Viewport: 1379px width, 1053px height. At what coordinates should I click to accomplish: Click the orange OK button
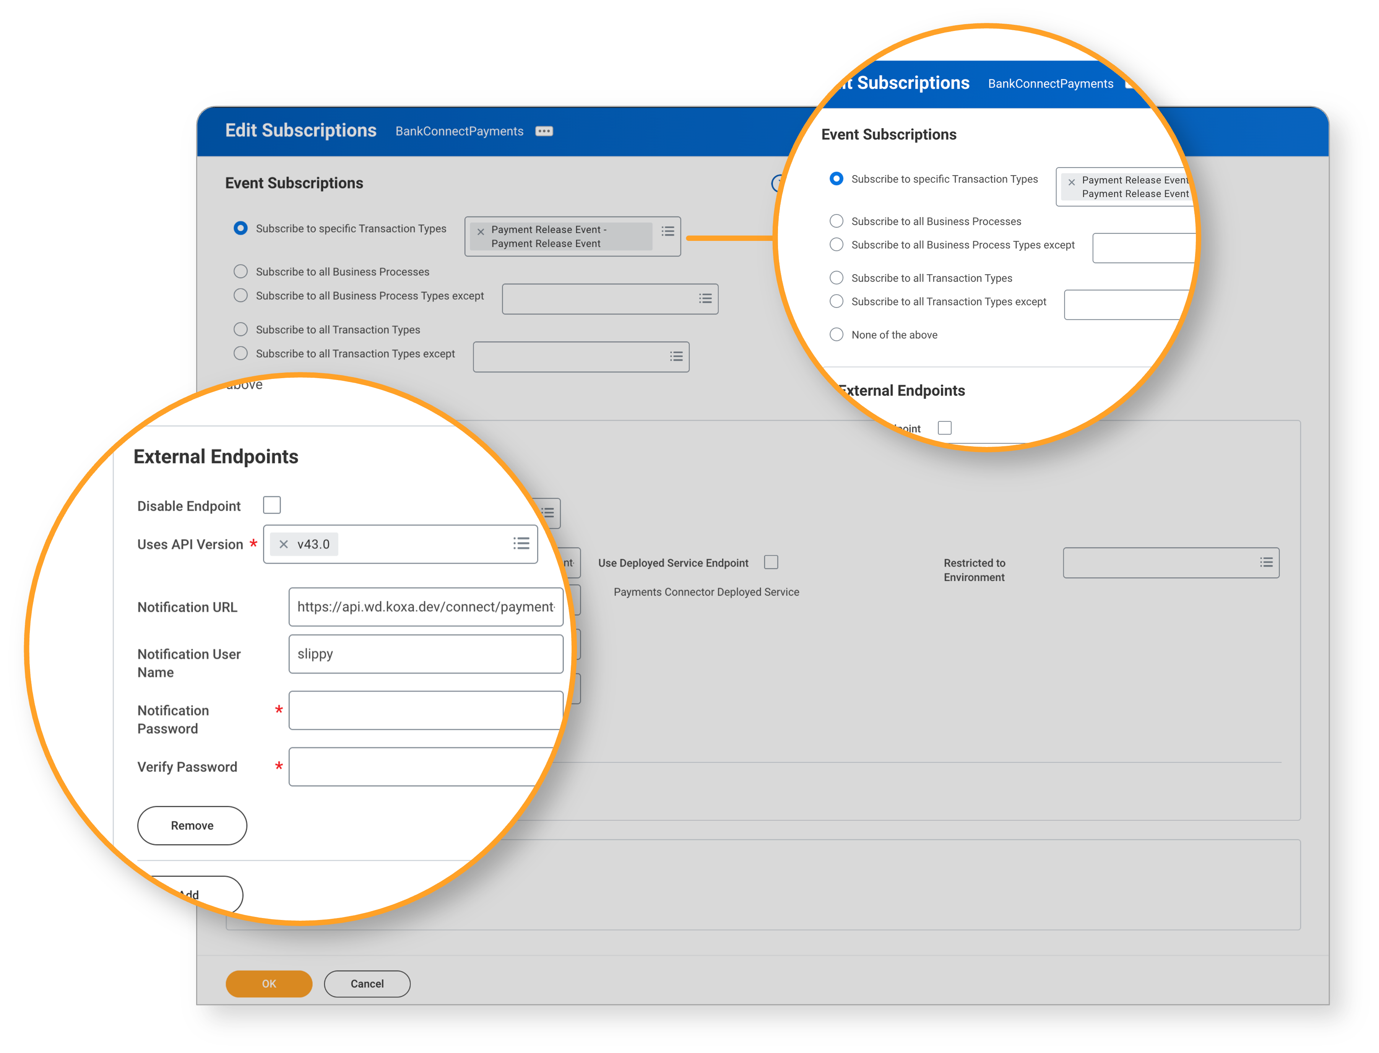(x=269, y=983)
